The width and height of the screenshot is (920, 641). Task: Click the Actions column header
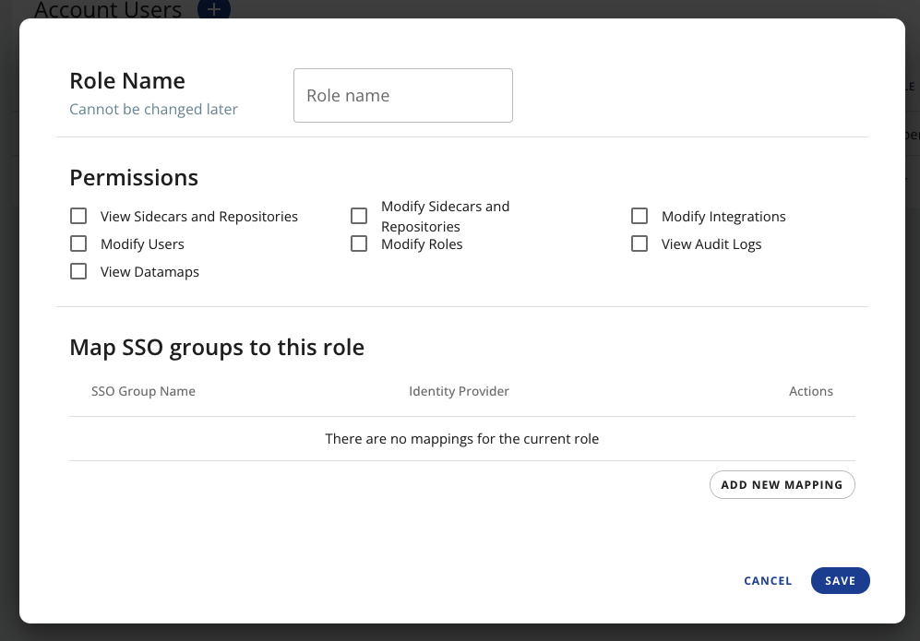(810, 390)
